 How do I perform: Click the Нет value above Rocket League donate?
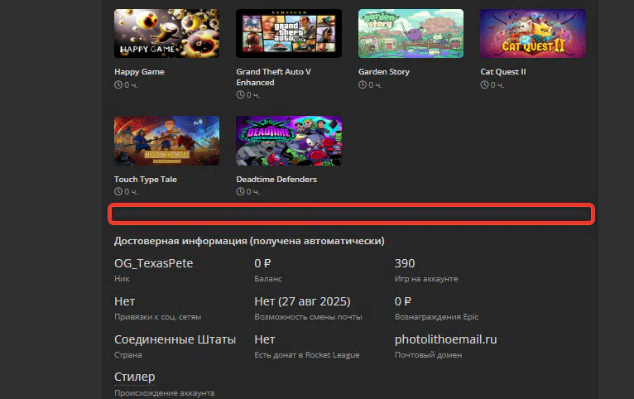[264, 339]
